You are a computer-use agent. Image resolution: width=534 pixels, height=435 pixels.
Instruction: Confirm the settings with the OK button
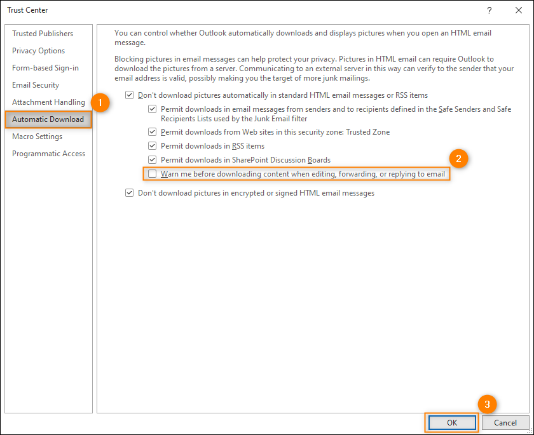(x=452, y=422)
